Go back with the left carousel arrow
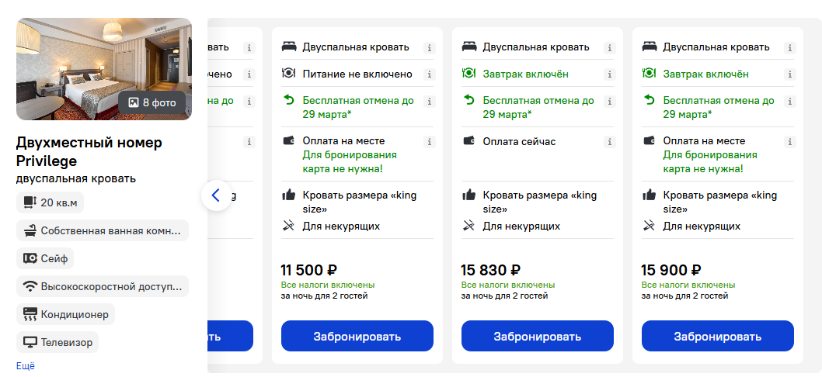 [x=216, y=195]
